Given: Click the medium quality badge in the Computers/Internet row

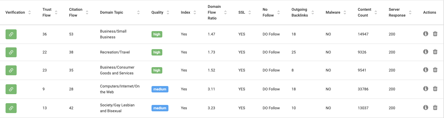Looking at the screenshot, I should coord(160,89).
